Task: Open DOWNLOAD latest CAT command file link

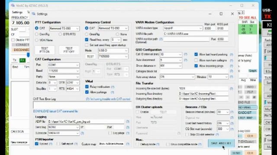Action: [55, 111]
